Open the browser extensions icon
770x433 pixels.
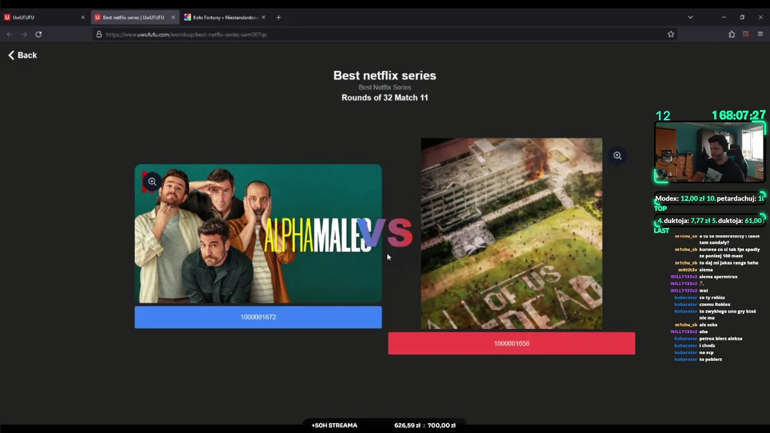(731, 34)
